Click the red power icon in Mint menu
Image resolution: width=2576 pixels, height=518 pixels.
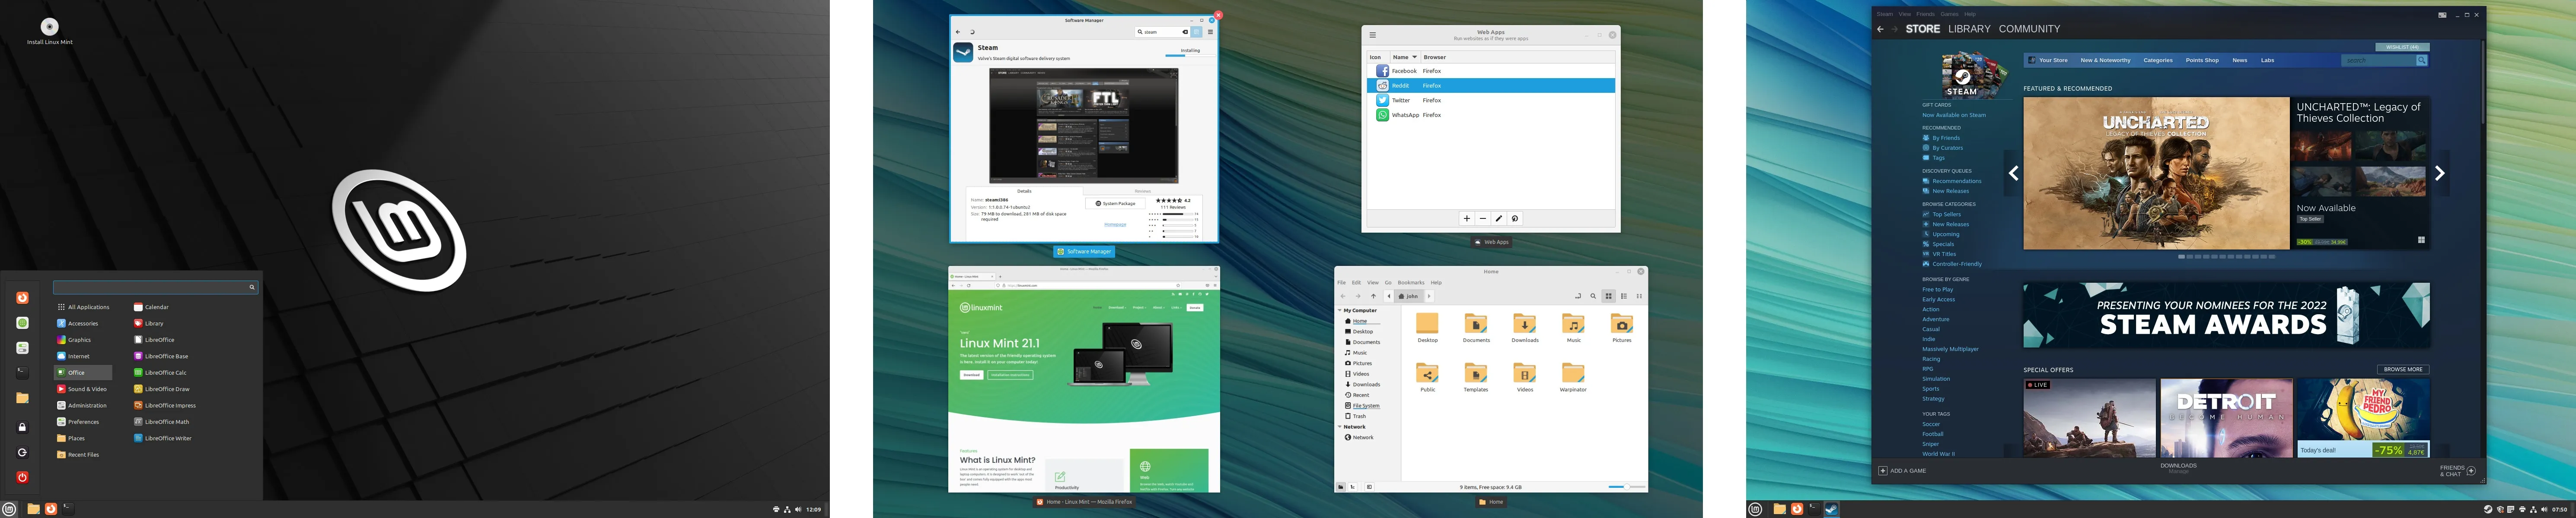pos(22,477)
